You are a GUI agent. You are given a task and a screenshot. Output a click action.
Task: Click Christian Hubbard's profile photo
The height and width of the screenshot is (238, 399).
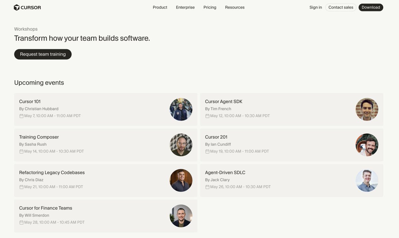point(181,109)
